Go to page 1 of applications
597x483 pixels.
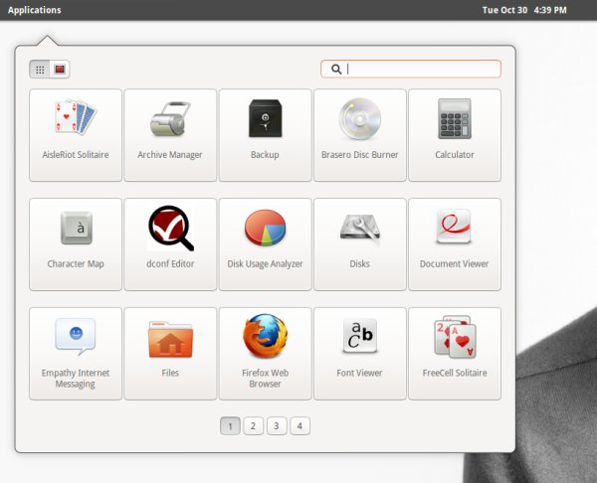[x=230, y=426]
